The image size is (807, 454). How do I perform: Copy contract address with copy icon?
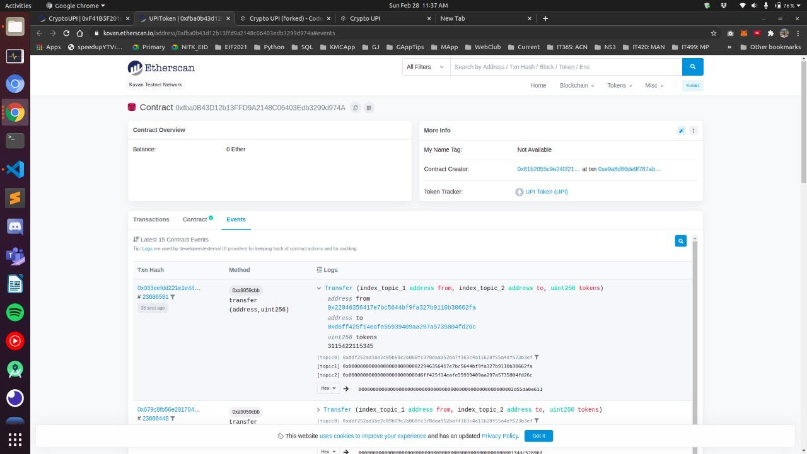coord(356,108)
